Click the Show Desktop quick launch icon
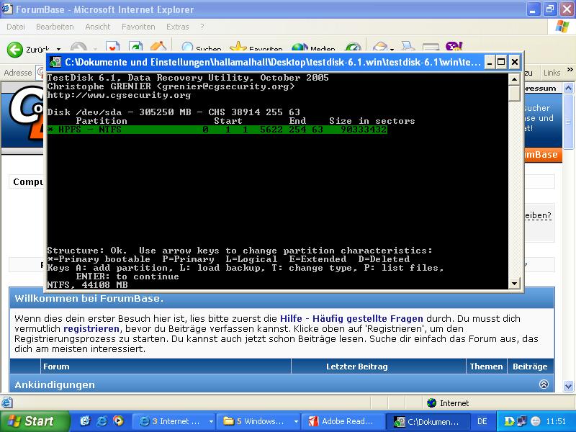 tap(85, 420)
